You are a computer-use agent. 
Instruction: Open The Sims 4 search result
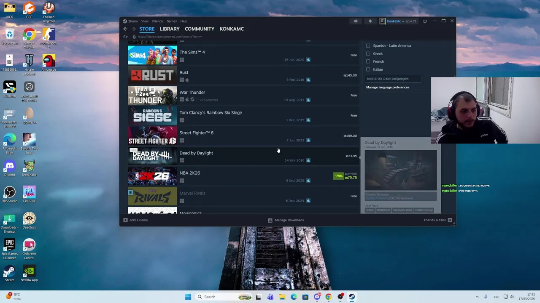point(243,55)
